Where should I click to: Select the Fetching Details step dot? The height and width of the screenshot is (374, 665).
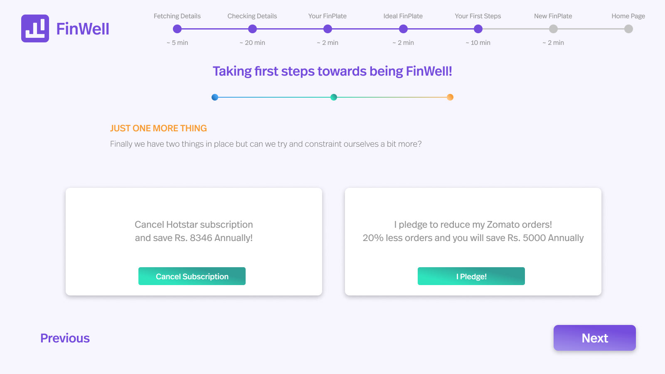pyautogui.click(x=177, y=29)
